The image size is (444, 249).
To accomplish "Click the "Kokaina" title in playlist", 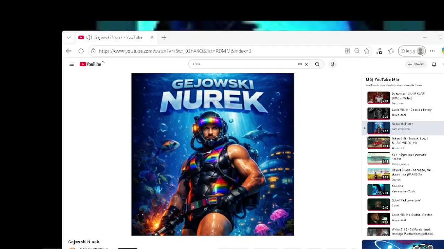I will click(398, 186).
